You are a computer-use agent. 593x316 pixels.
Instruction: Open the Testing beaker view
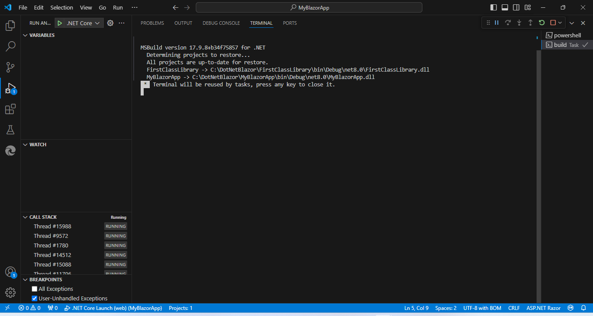click(x=10, y=130)
